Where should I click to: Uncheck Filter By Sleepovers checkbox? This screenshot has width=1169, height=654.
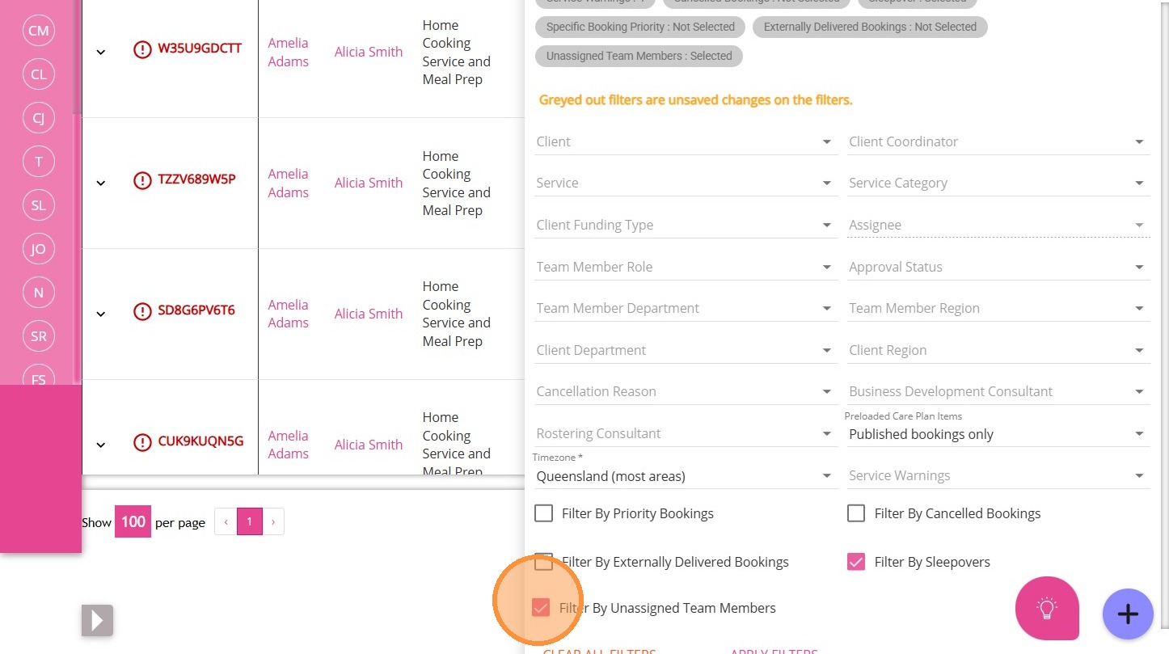[856, 562]
